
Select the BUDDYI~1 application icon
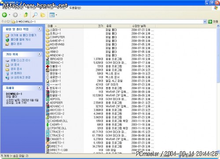(48, 117)
